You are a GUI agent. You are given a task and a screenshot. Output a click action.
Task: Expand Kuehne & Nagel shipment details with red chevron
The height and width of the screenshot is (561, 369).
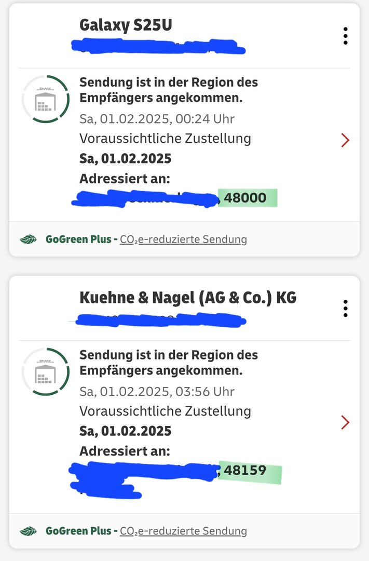pyautogui.click(x=345, y=422)
